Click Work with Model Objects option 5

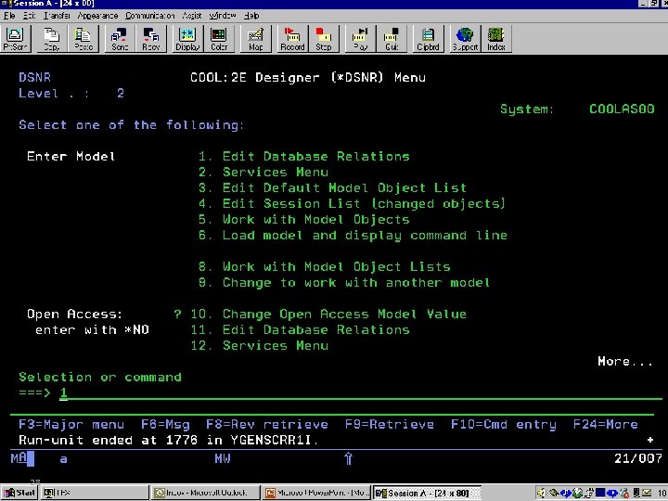[303, 219]
